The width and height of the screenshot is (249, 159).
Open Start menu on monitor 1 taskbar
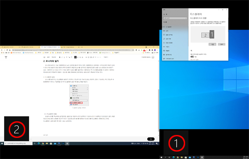pyautogui.click(x=161, y=157)
